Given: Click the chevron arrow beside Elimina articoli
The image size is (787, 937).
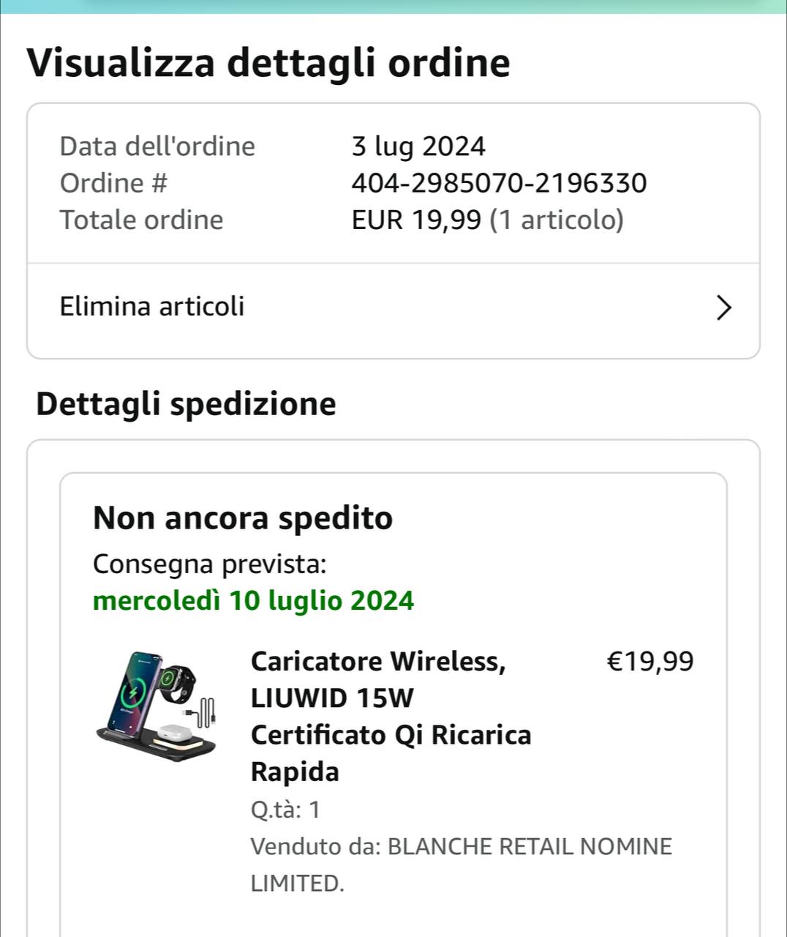Looking at the screenshot, I should pos(723,307).
